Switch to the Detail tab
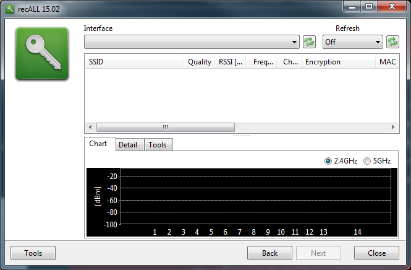 pyautogui.click(x=130, y=145)
